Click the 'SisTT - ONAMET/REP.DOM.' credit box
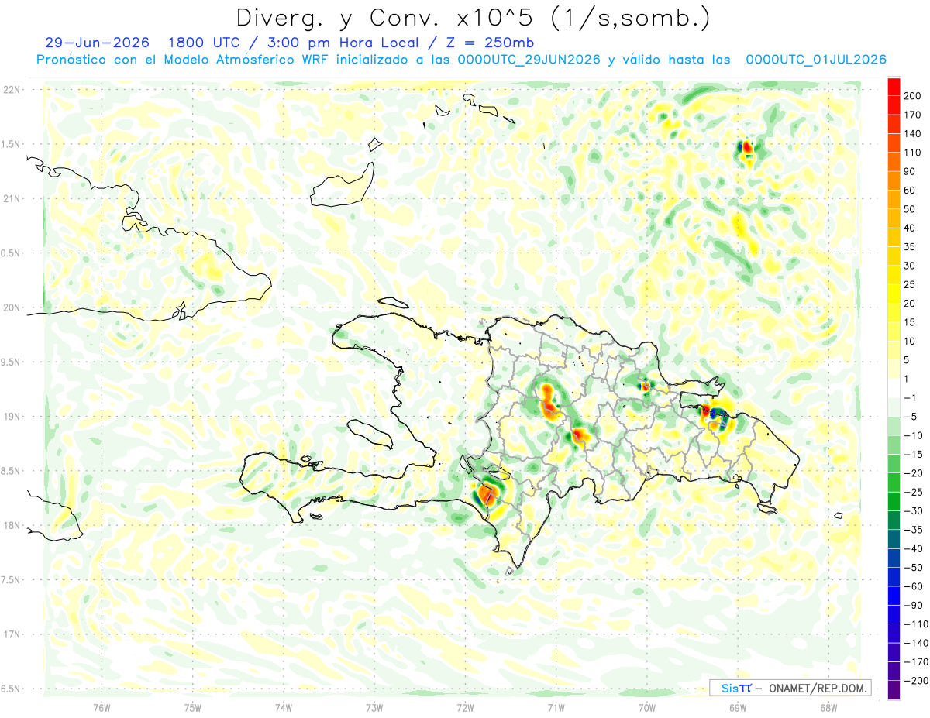This screenshot has width=930, height=718. pos(790,688)
